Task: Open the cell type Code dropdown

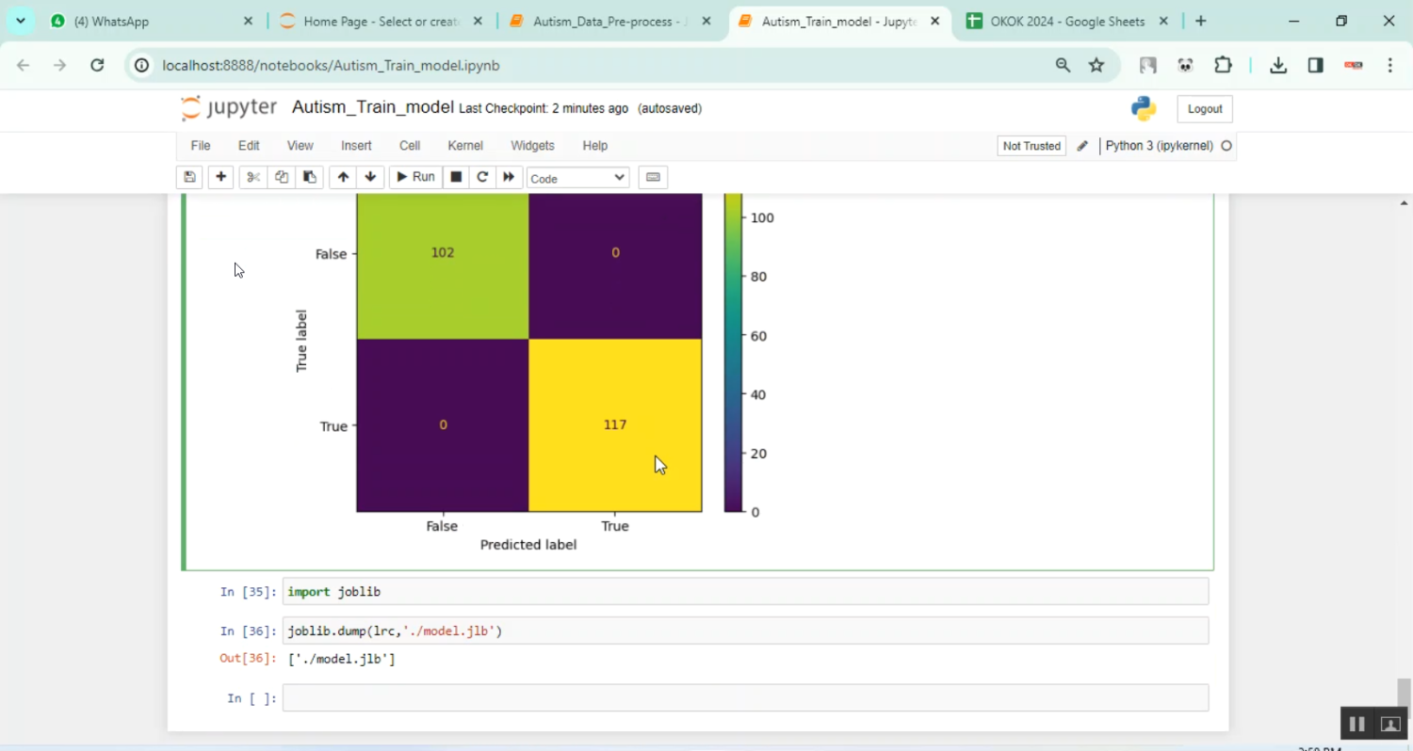Action: pyautogui.click(x=577, y=178)
